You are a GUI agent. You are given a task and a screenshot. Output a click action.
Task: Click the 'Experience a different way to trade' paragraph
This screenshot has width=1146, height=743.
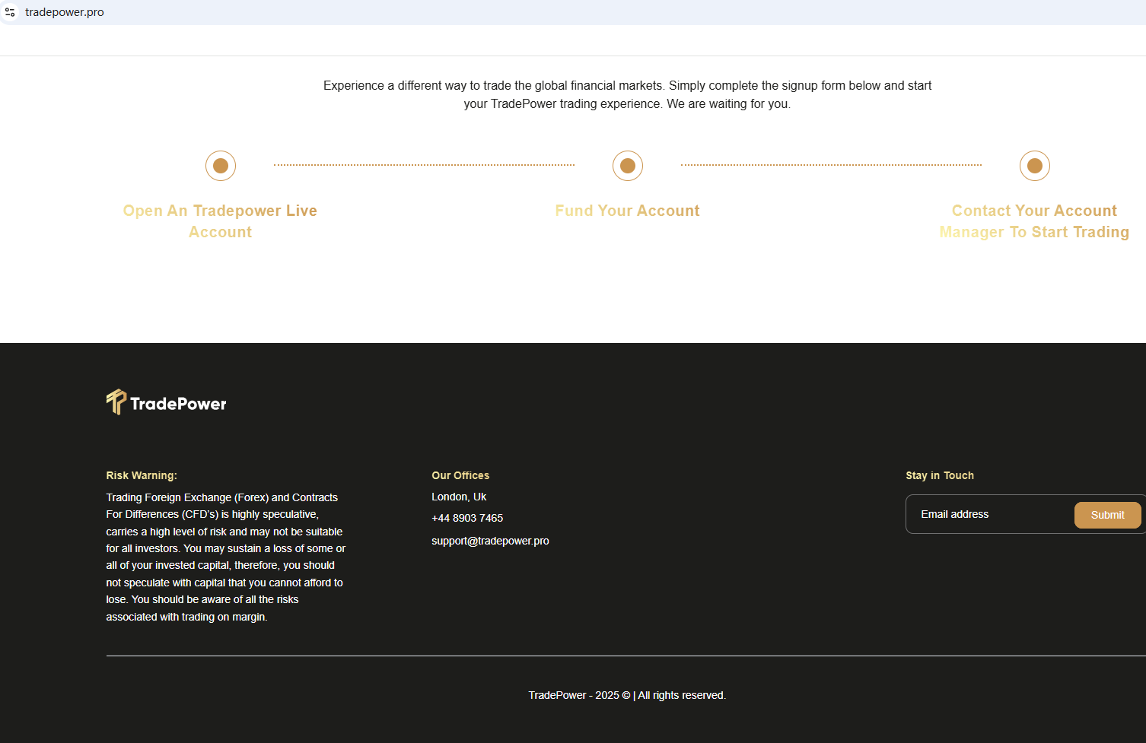coord(627,95)
